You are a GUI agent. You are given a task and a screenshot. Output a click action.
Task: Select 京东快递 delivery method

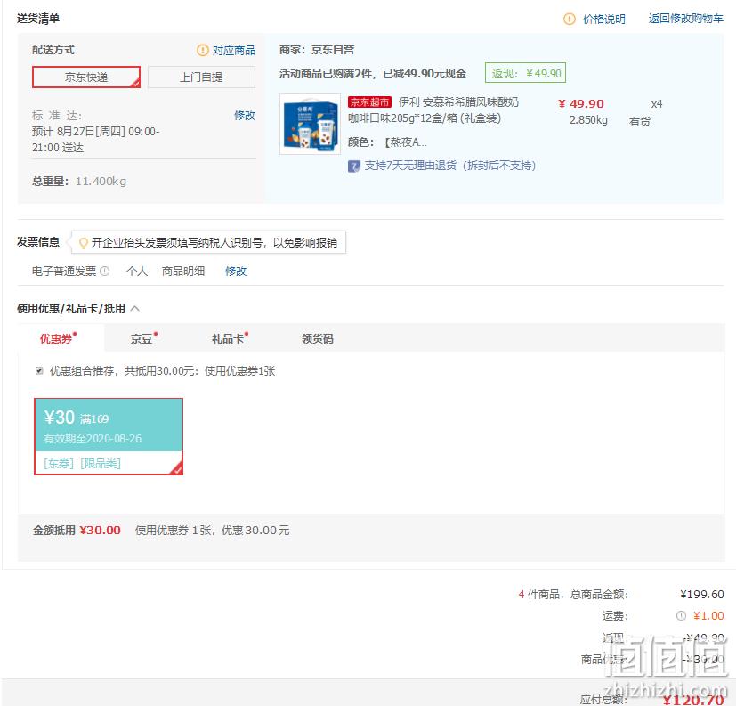click(x=86, y=77)
